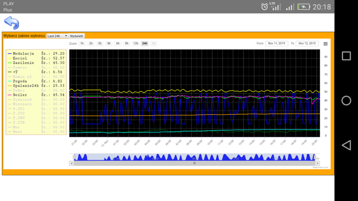Screen dimensions: 358x201
Task: Click the From date field
Action: click(276, 44)
